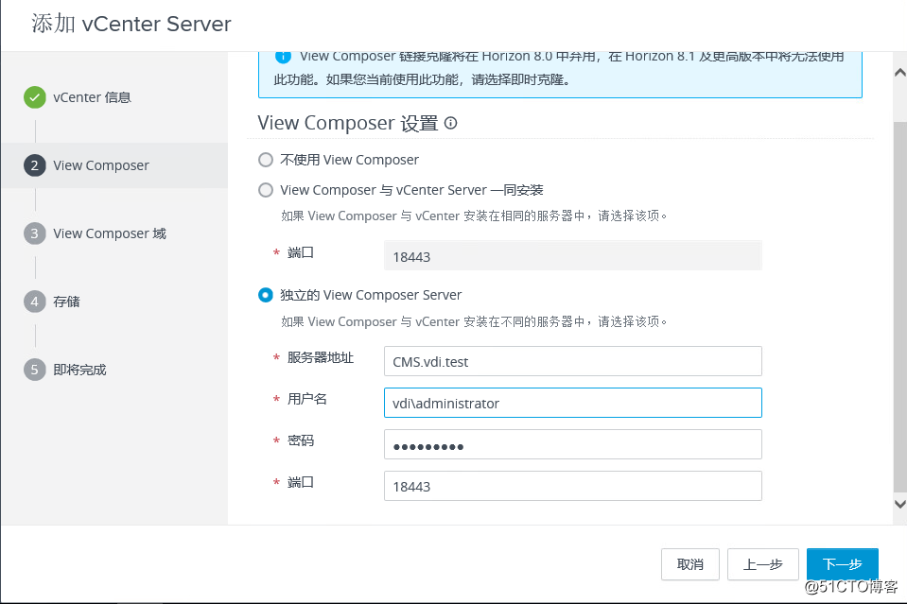The image size is (907, 604).
Task: Click the 服务器地址 label
Action: 321,358
